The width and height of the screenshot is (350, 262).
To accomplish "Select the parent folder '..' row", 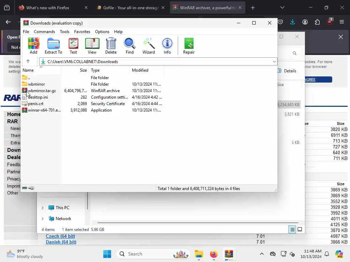I will tap(93, 77).
